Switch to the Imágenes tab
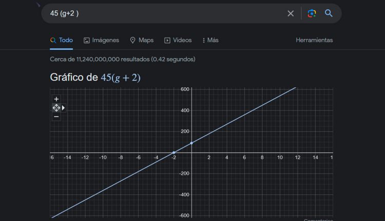Screen dimensions: 385x221 101,40
